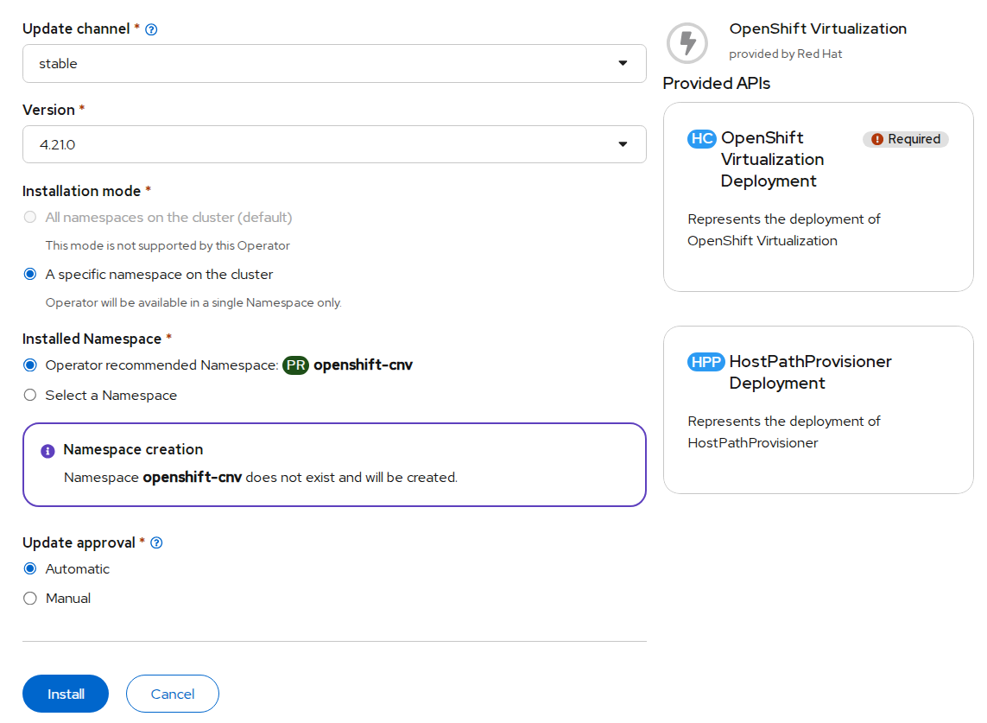Click the HPP badge icon
This screenshot has height=723, width=987.
(x=705, y=362)
